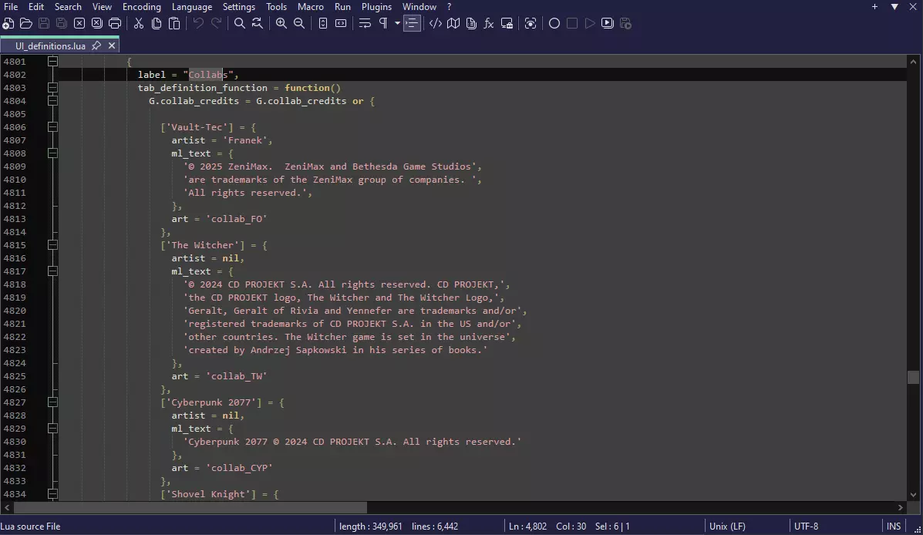
Task: Click the New file icon
Action: tap(8, 23)
